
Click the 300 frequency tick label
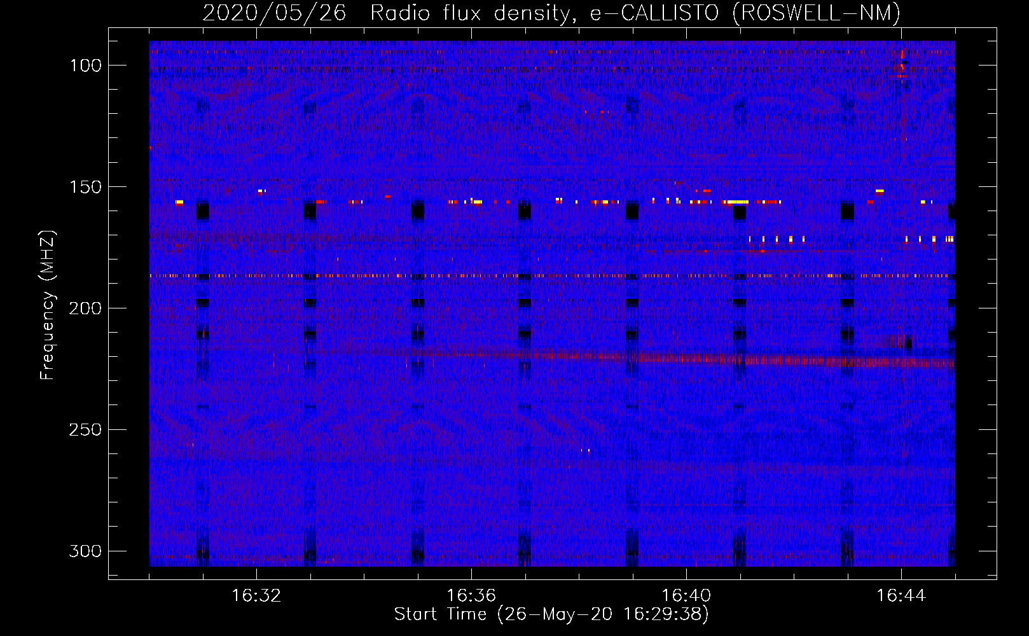[x=85, y=551]
